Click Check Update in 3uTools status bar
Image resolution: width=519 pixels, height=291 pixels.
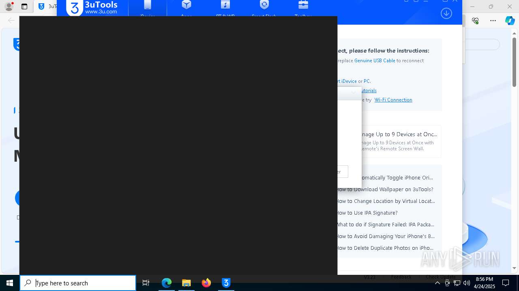coord(440,277)
